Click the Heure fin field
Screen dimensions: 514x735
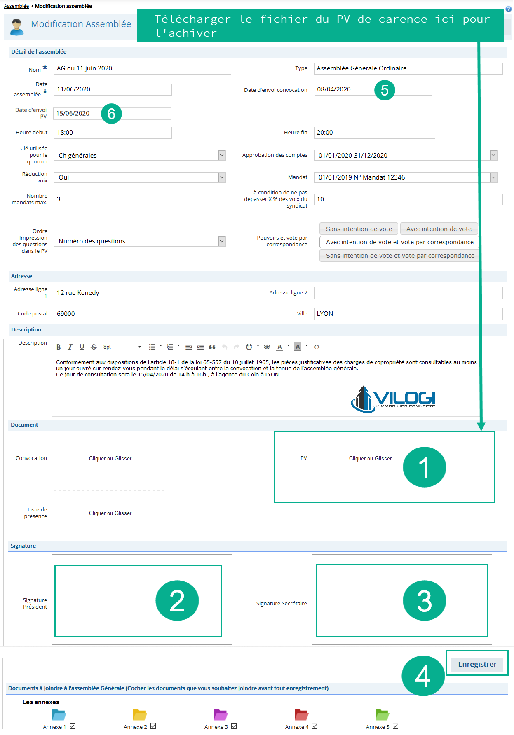(374, 133)
